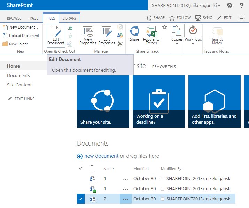Open Site Contents in left navigation
249x208 pixels.
(20, 85)
